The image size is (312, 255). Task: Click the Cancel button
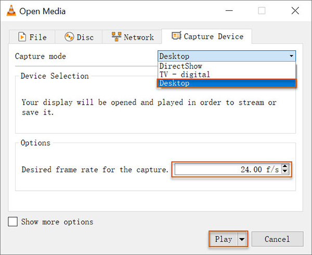pos(277,239)
